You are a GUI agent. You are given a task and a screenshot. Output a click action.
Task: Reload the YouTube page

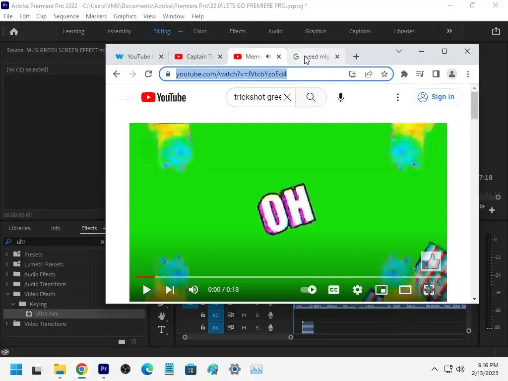pyautogui.click(x=148, y=74)
